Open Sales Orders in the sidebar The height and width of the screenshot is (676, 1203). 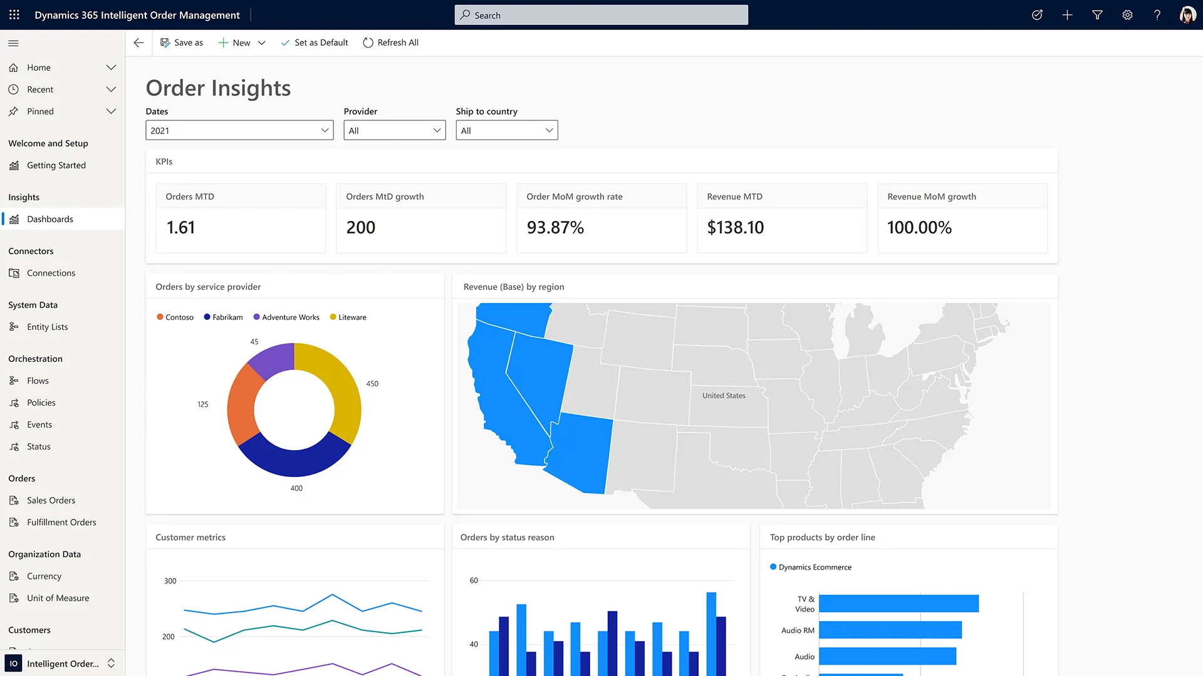coord(51,500)
